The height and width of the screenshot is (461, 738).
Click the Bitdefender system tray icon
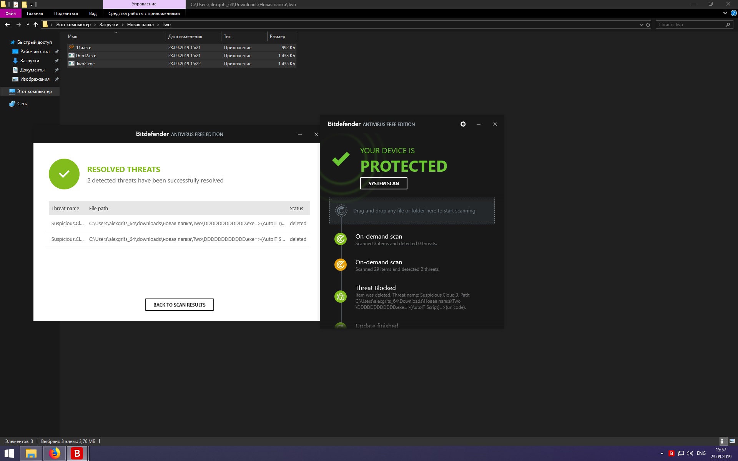(x=672, y=453)
